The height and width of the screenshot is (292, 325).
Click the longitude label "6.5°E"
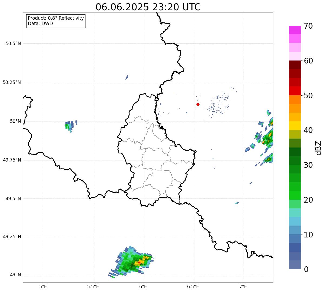193,286
